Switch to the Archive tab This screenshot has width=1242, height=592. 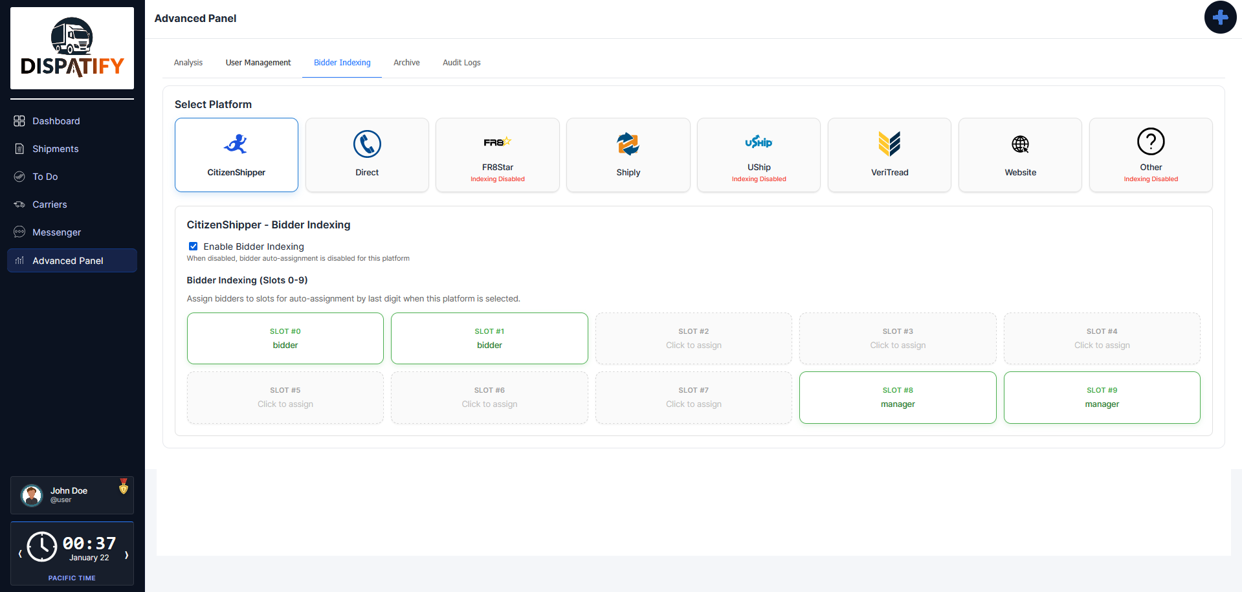click(406, 63)
